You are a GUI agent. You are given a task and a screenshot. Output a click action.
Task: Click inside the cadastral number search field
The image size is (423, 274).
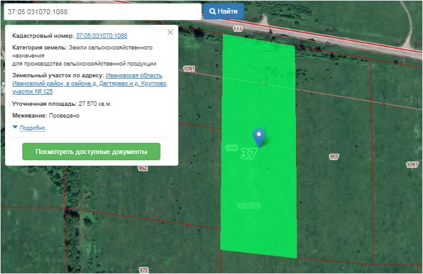point(101,11)
